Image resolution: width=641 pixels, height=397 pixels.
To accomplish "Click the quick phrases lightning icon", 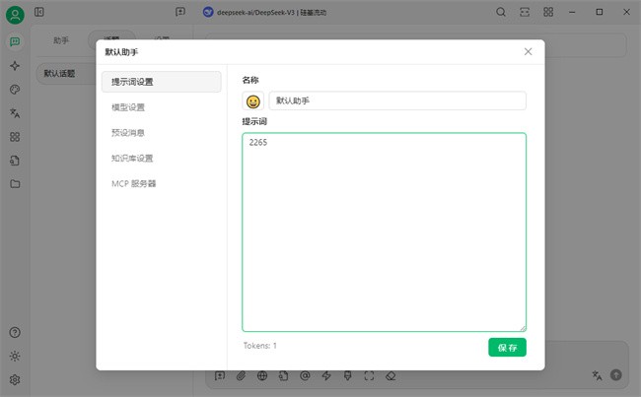I will [326, 375].
